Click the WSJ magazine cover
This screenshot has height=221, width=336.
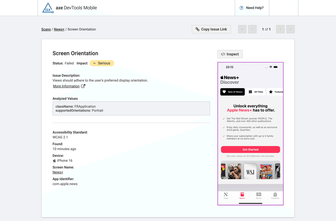click(x=250, y=171)
